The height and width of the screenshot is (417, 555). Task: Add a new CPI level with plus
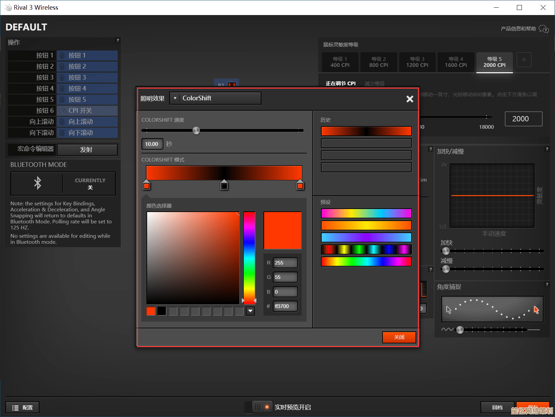[x=524, y=60]
